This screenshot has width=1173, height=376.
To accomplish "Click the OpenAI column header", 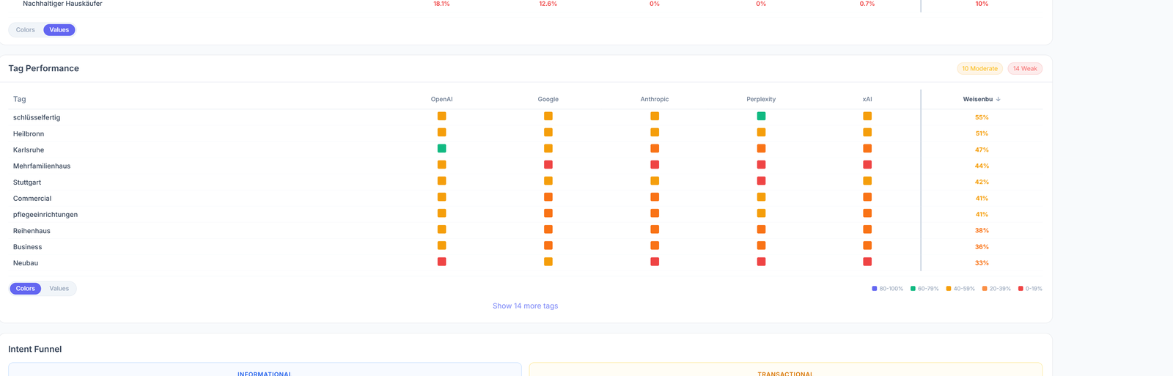I will pyautogui.click(x=441, y=99).
